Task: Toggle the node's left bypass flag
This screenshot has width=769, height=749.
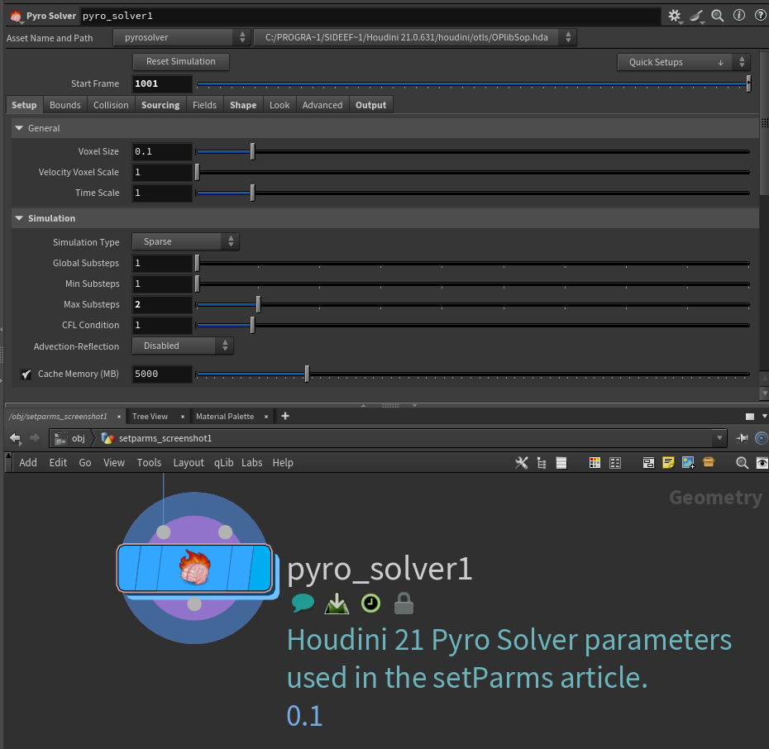Action: click(x=128, y=568)
